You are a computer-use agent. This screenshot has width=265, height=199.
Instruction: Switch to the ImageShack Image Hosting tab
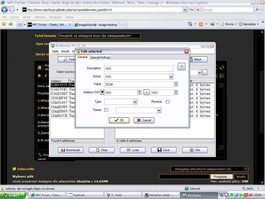click(x=96, y=25)
